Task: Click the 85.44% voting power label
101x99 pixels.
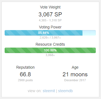Action: (44, 33)
